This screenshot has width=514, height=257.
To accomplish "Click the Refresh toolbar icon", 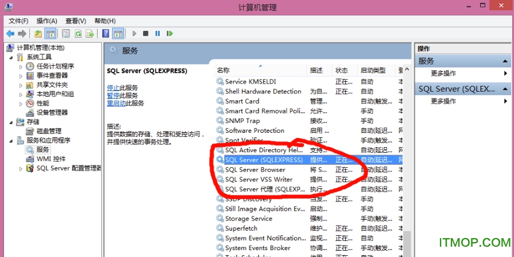I will tap(78, 33).
